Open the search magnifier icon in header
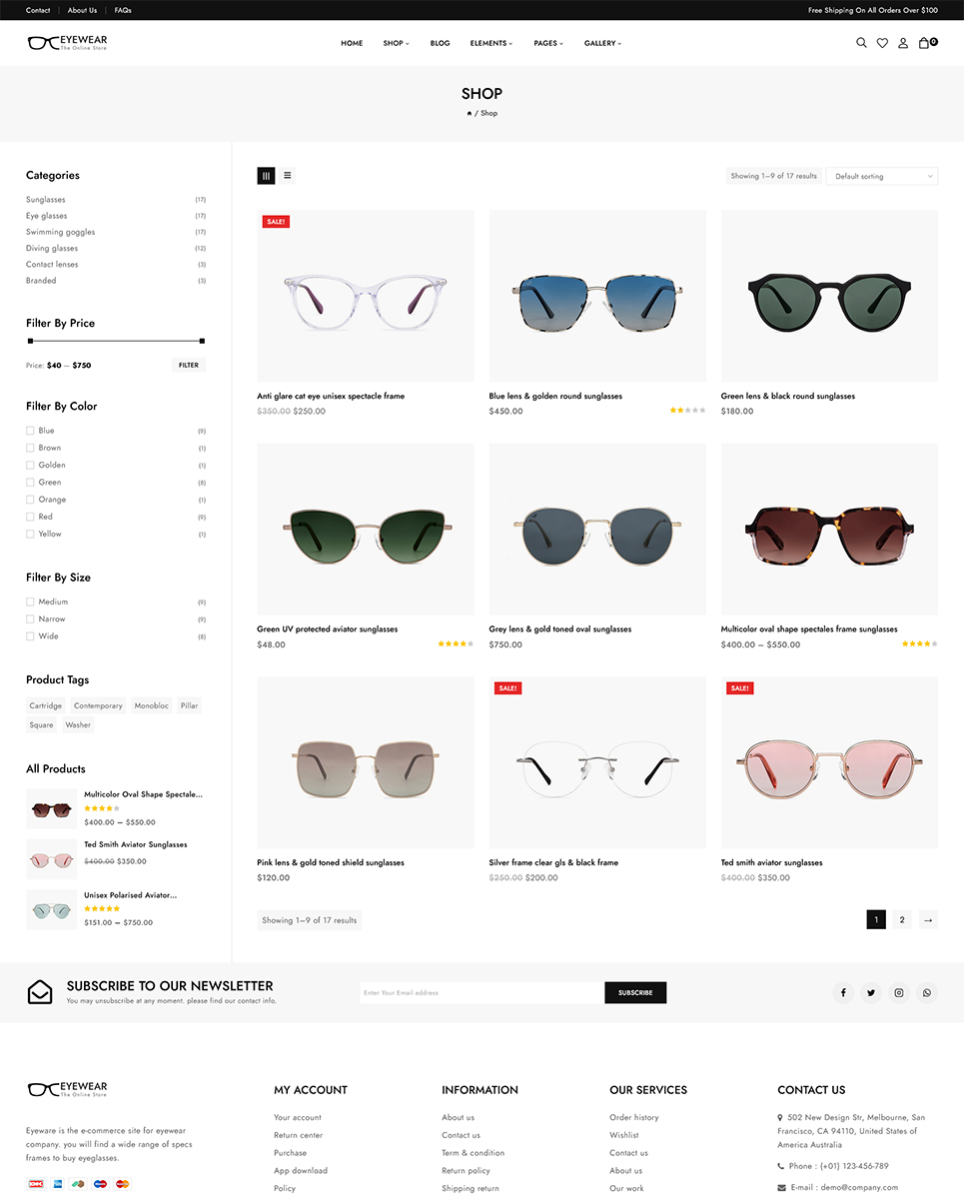This screenshot has width=964, height=1199. (x=861, y=43)
